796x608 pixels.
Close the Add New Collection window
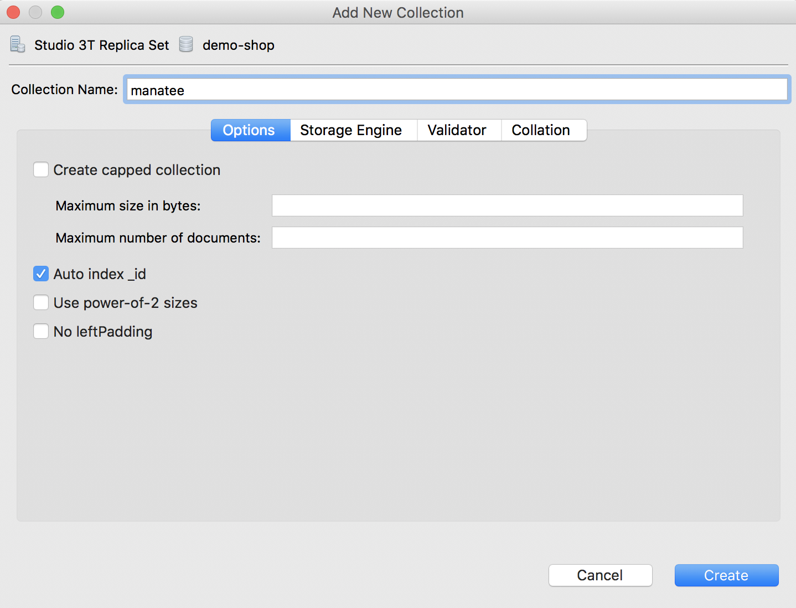[13, 12]
